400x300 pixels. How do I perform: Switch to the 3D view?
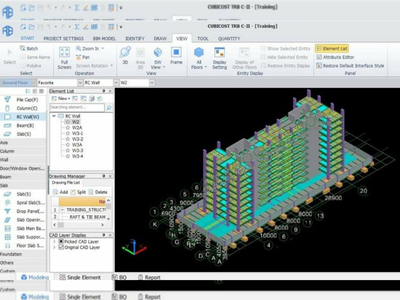(x=125, y=55)
